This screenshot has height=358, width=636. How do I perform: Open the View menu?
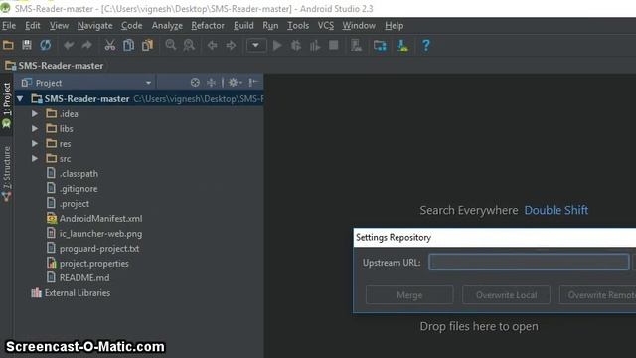(59, 26)
